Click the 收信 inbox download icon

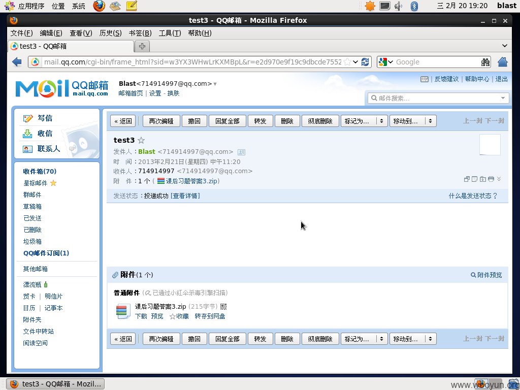(x=27, y=134)
